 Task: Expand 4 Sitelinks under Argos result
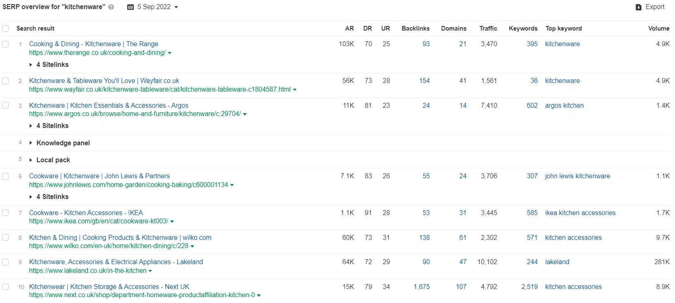[49, 126]
